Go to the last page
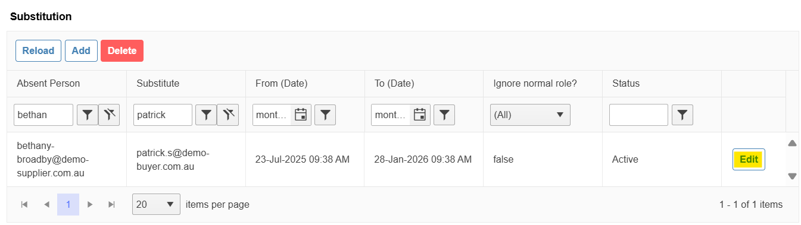Image resolution: width=801 pixels, height=225 pixels. point(111,205)
